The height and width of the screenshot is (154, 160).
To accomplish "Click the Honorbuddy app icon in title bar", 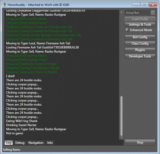I will pyautogui.click(x=5, y=5).
